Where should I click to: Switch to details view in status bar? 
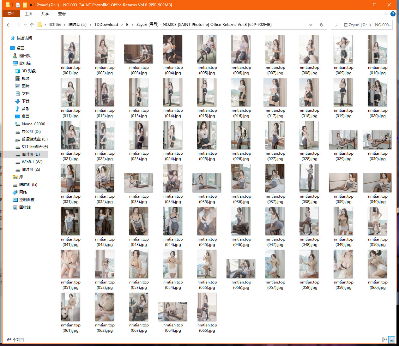(x=384, y=340)
